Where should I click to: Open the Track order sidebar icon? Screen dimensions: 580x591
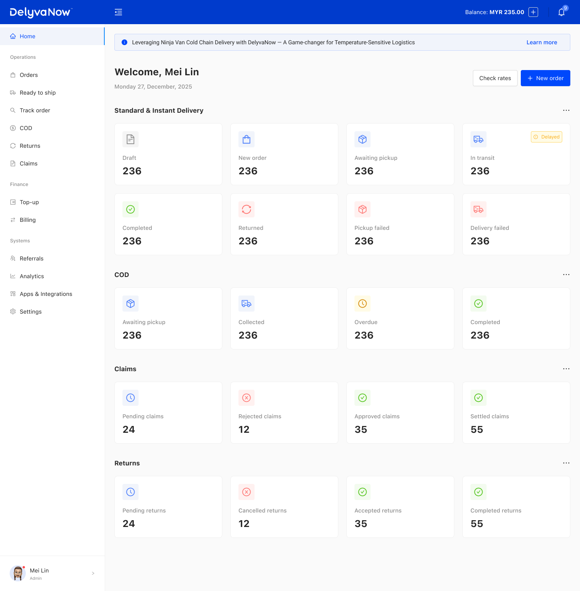pyautogui.click(x=12, y=110)
